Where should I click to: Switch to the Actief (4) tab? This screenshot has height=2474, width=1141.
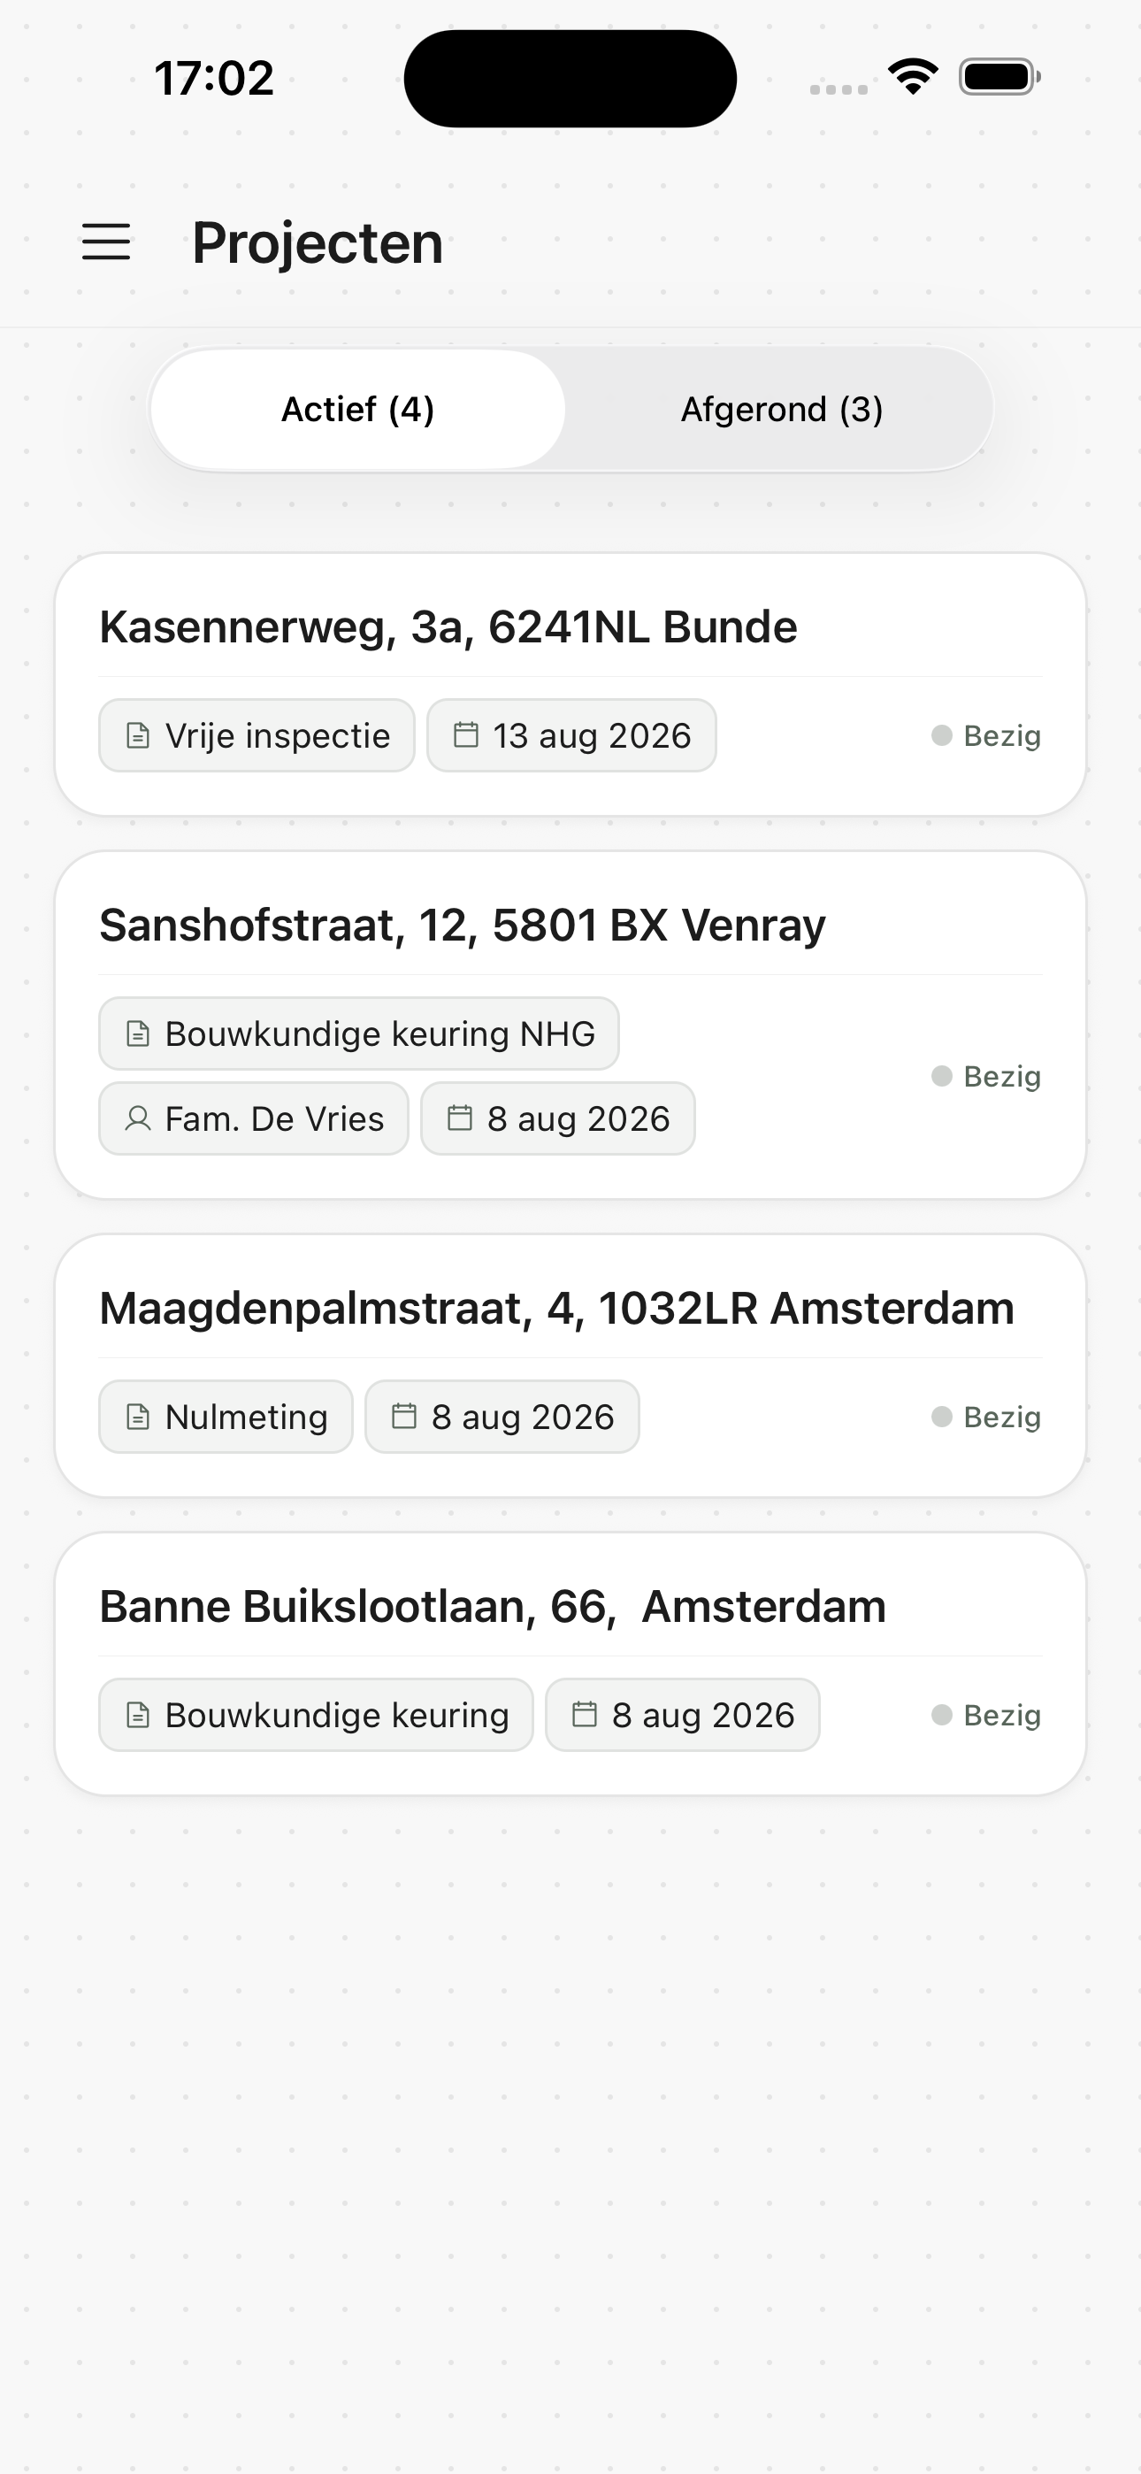tap(357, 409)
